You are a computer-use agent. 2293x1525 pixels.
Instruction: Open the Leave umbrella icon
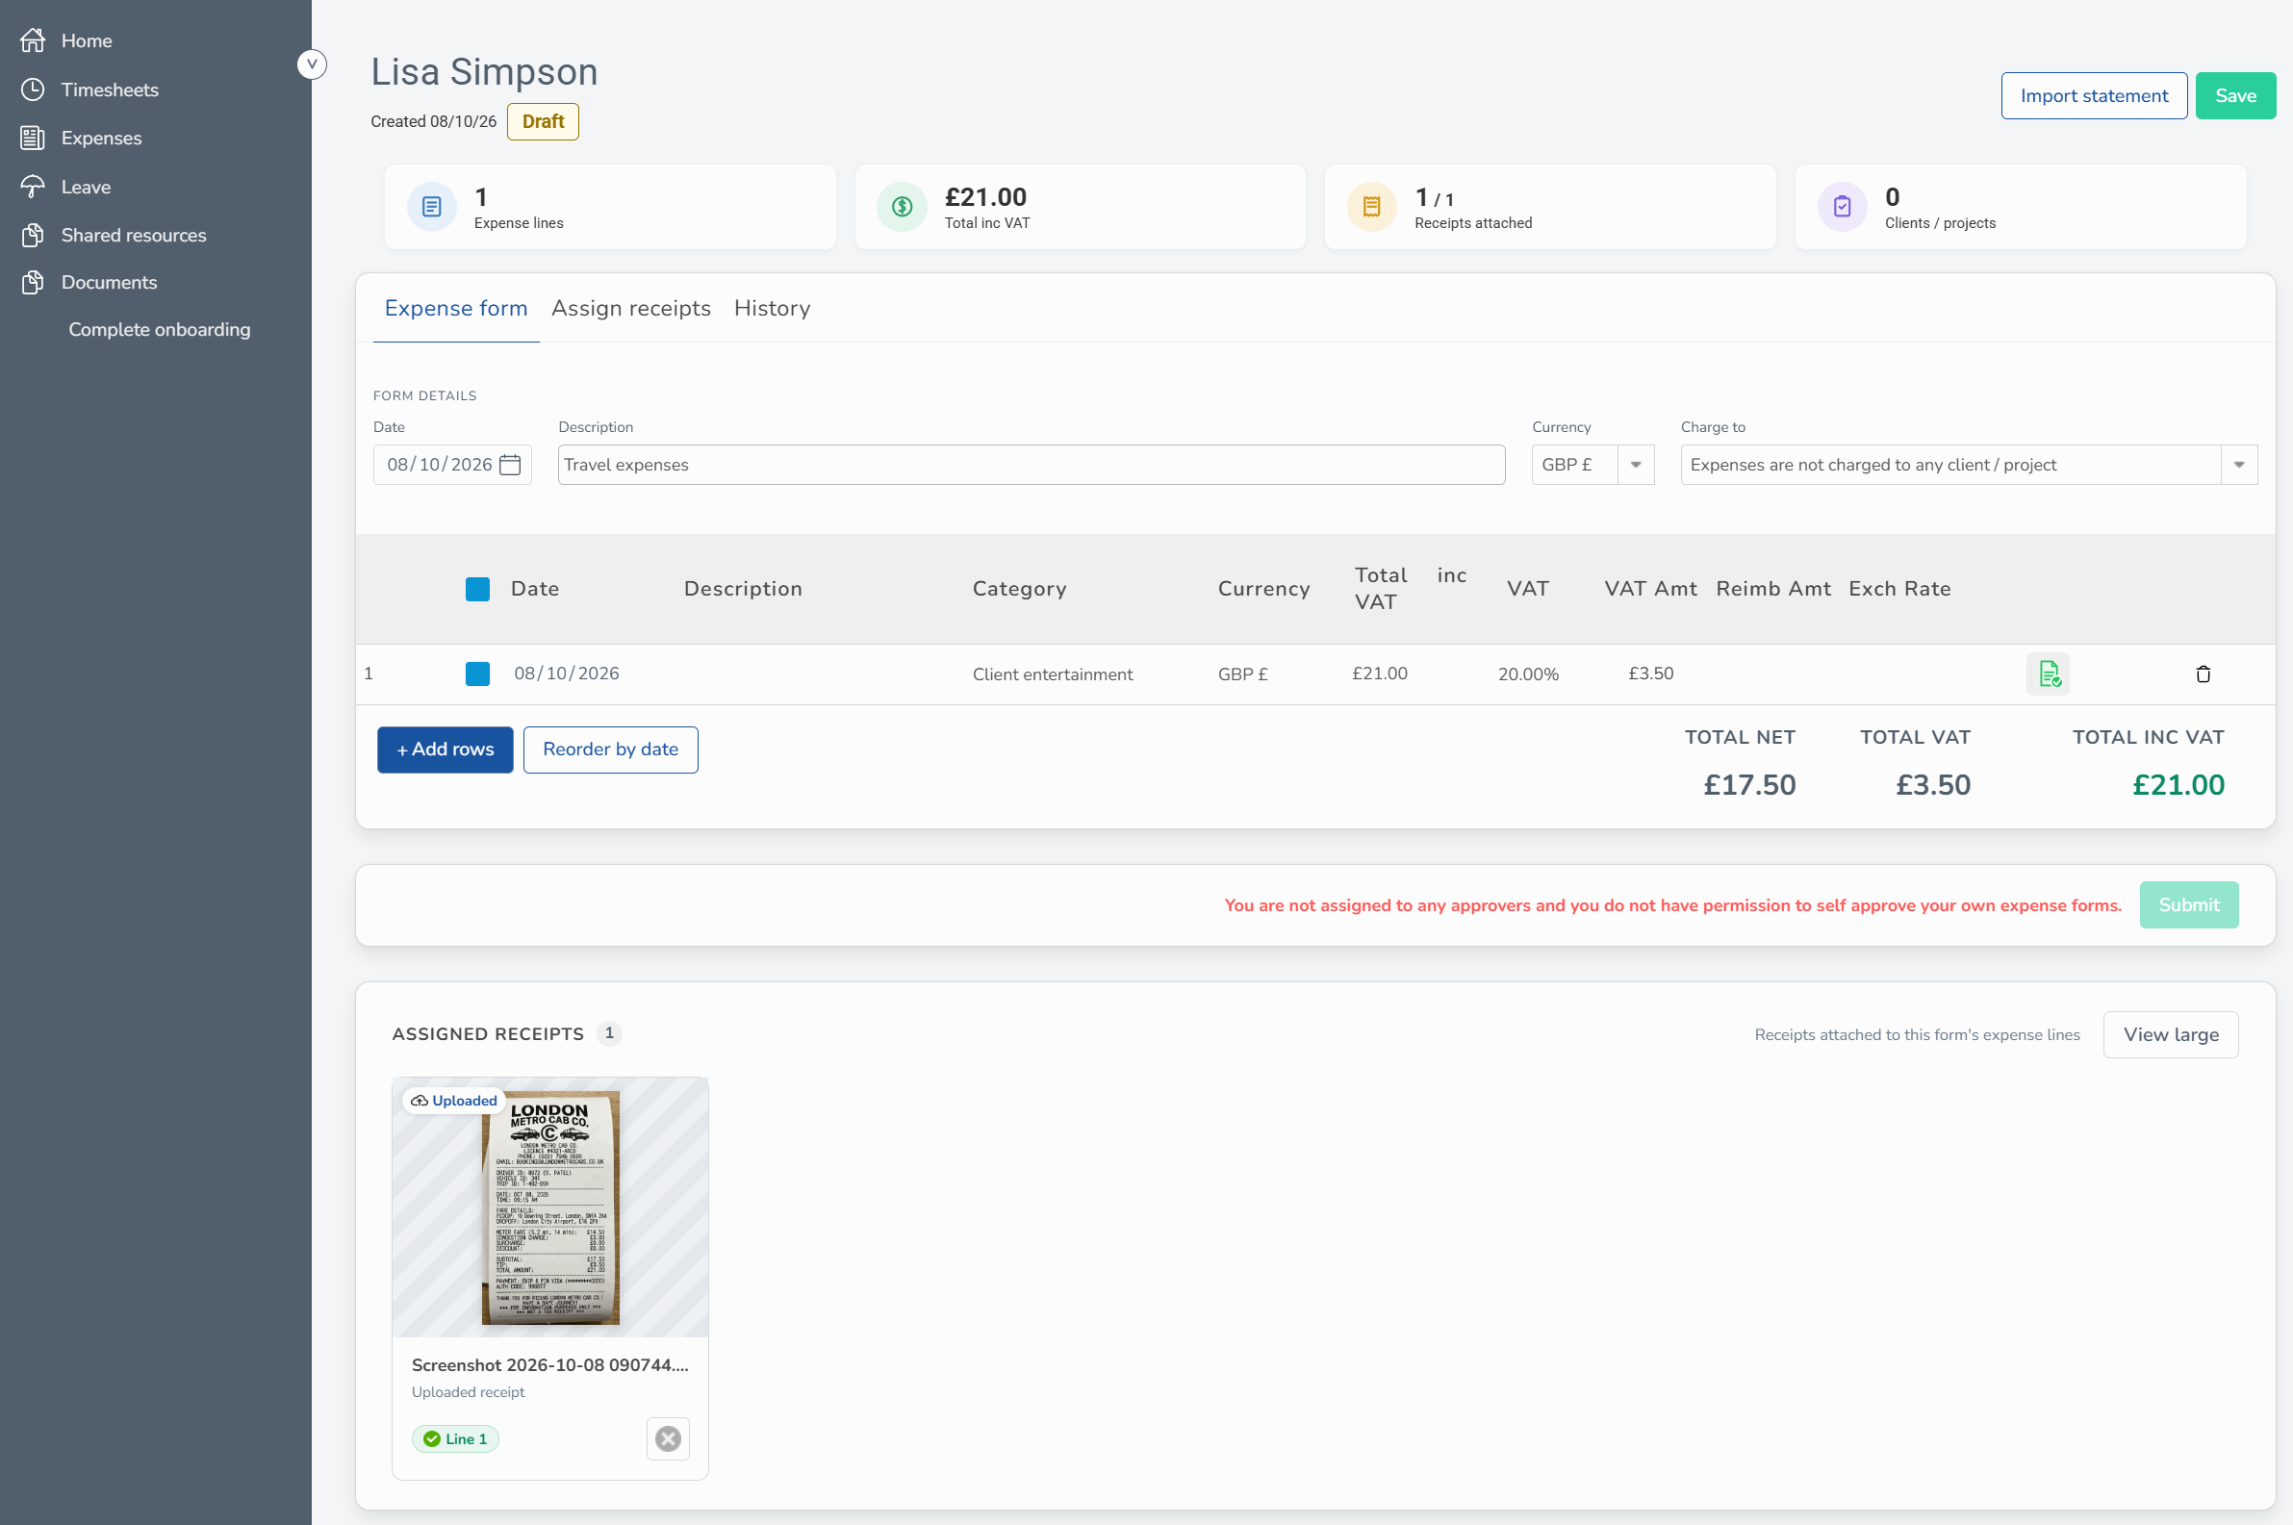(x=33, y=187)
